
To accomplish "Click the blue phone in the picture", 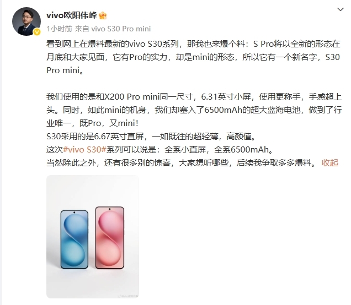I will 75,239.
